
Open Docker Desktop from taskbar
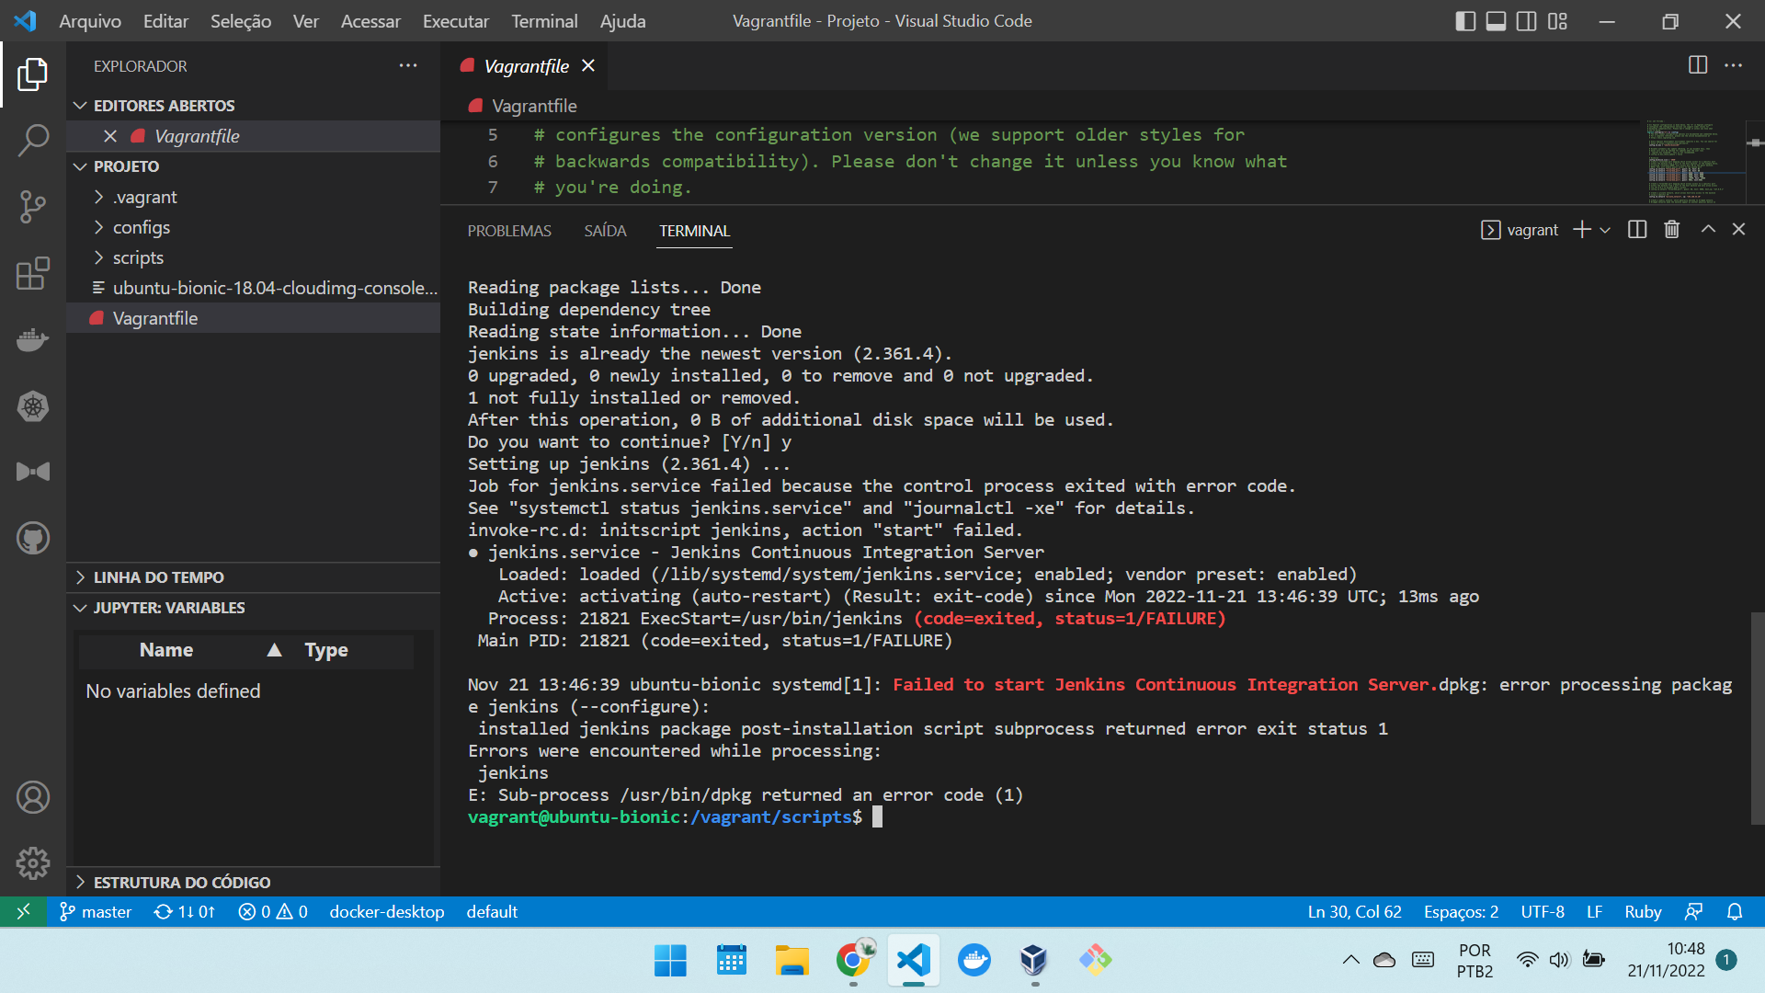974,960
